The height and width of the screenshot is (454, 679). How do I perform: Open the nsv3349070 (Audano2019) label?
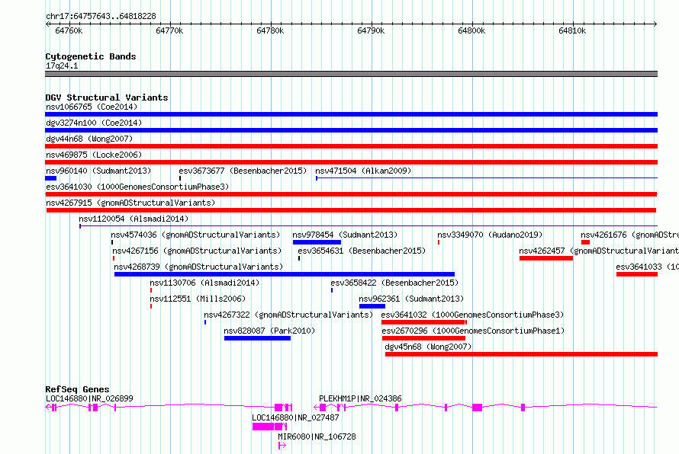click(x=490, y=235)
